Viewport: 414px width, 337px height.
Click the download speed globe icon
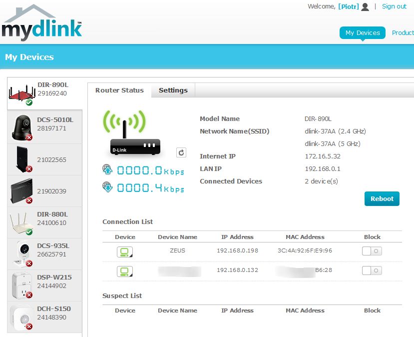(107, 187)
